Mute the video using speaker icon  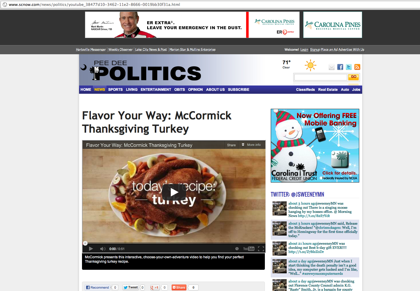pos(103,249)
